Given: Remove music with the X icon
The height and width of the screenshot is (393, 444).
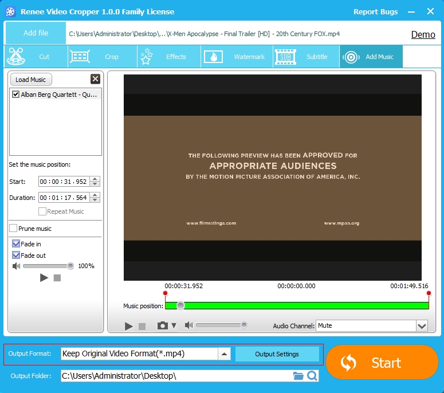Looking at the screenshot, I should 95,79.
